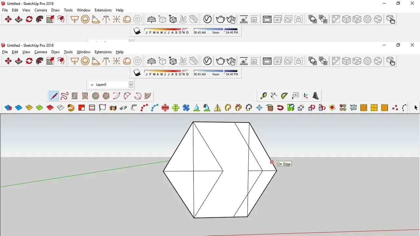Activate the Tape Measure tool
420x236 pixels.
point(263,96)
